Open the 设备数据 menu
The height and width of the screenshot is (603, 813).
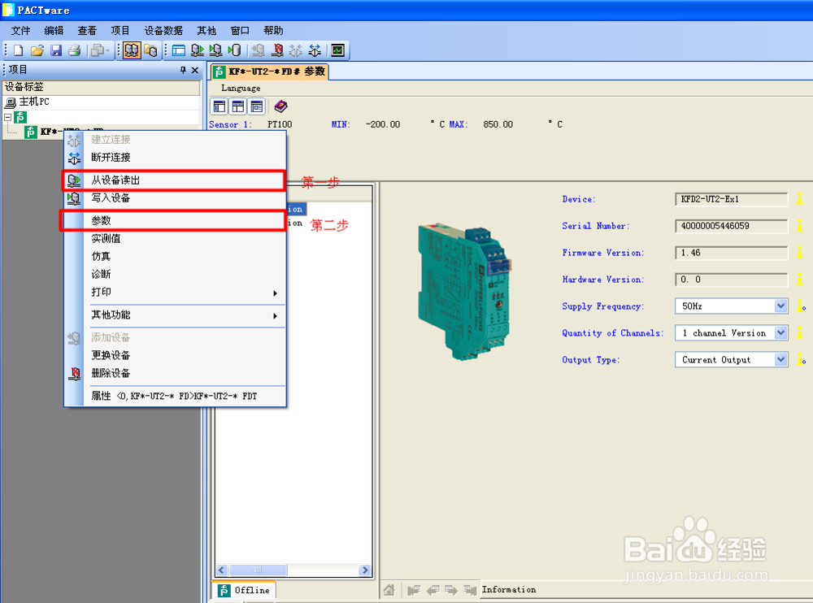164,31
